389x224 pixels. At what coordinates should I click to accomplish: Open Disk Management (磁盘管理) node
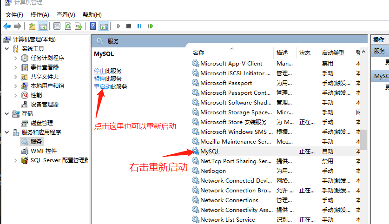click(x=37, y=123)
